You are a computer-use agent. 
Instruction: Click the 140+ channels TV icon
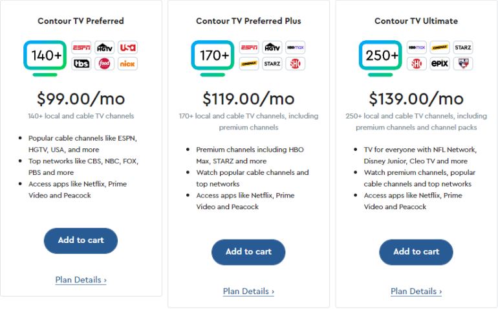pos(45,56)
